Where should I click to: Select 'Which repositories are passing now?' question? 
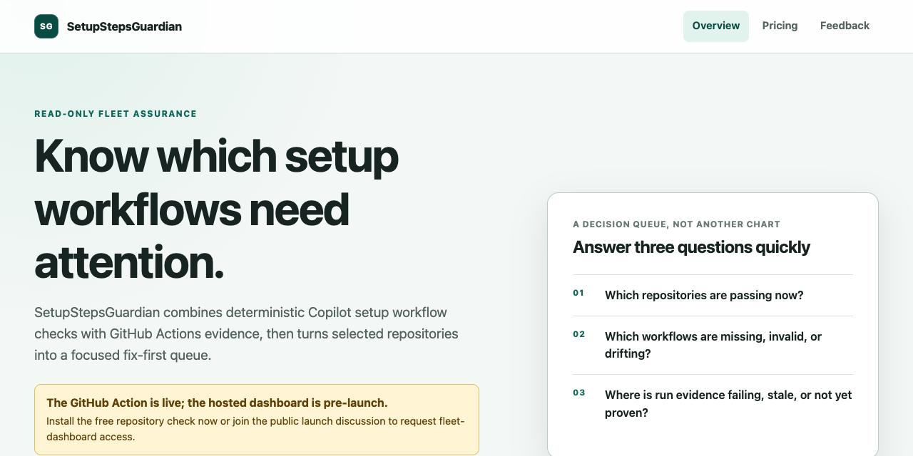pyautogui.click(x=704, y=295)
